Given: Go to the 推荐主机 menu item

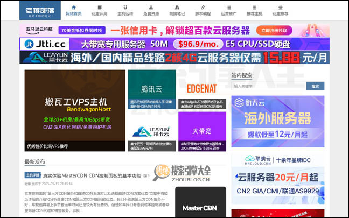Looking at the screenshot, I should click(254, 10).
